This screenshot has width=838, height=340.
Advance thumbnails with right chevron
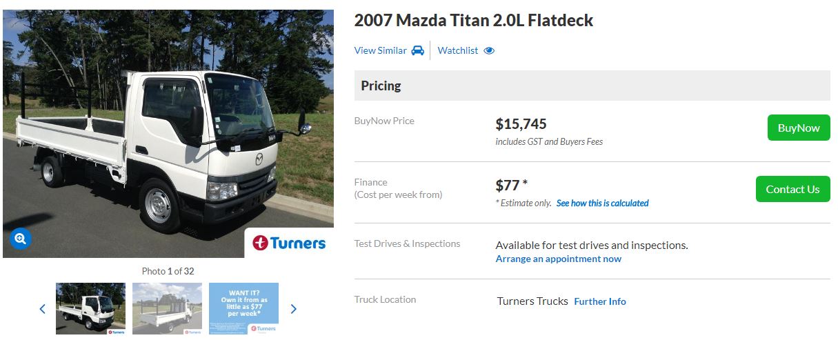pyautogui.click(x=293, y=309)
